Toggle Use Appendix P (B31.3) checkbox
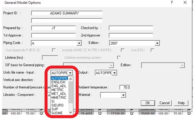Viewport: 194px width, 119px height. point(54,50)
